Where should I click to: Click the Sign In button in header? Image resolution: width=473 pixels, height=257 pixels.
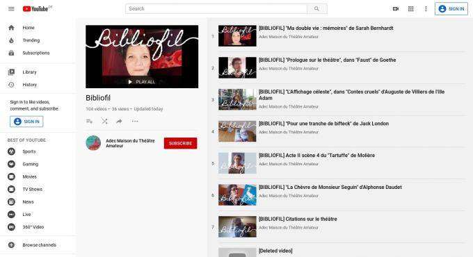[x=451, y=9]
